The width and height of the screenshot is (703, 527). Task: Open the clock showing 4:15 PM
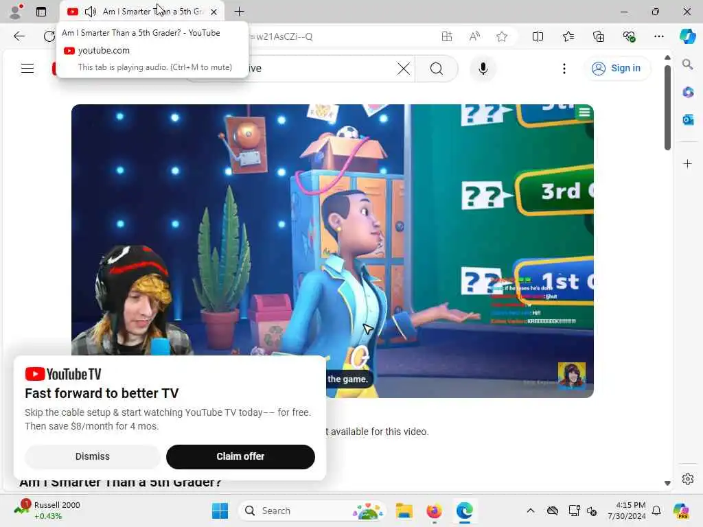(626, 511)
